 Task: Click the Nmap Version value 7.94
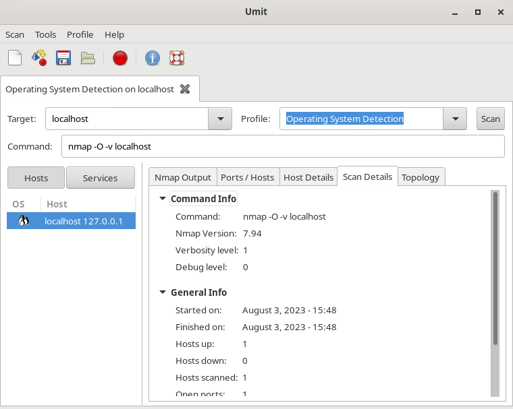(x=252, y=234)
